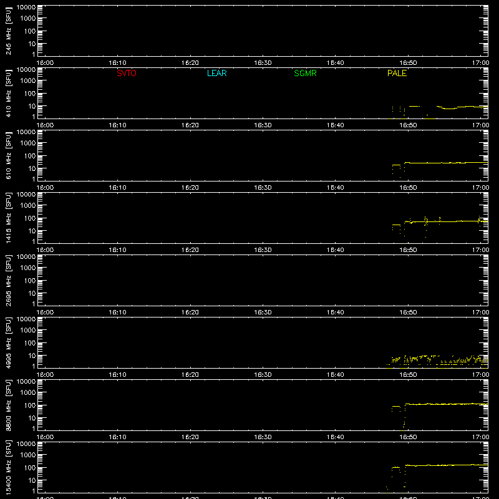This screenshot has width=499, height=499.
Task: Click the 17:00 time label below the 1415 MHz panel
Action: [x=480, y=250]
